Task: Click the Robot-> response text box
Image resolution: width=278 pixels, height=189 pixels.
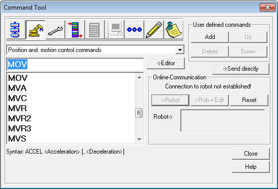Action: click(223, 120)
